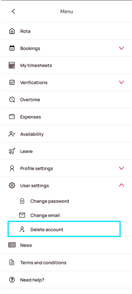Screen dimensions: 132x294
Task: Expand the Verifications submenu chevron
Action: pyautogui.click(x=122, y=82)
